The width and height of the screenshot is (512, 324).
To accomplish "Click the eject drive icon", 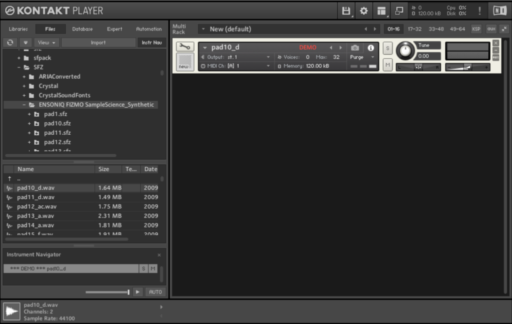I will point(25,43).
